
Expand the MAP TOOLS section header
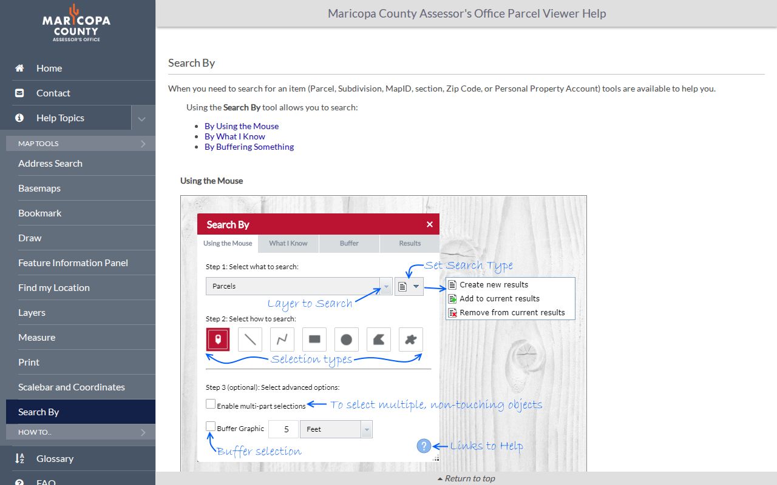(x=81, y=144)
